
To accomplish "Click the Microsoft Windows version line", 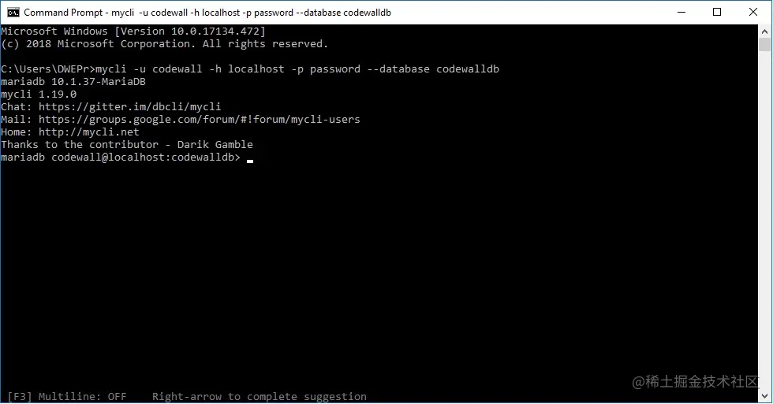I will [133, 32].
